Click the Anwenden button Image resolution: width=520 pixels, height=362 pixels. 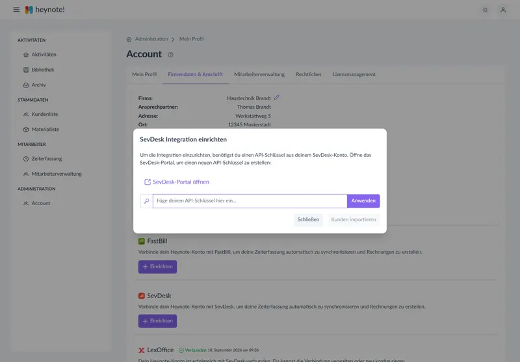363,201
